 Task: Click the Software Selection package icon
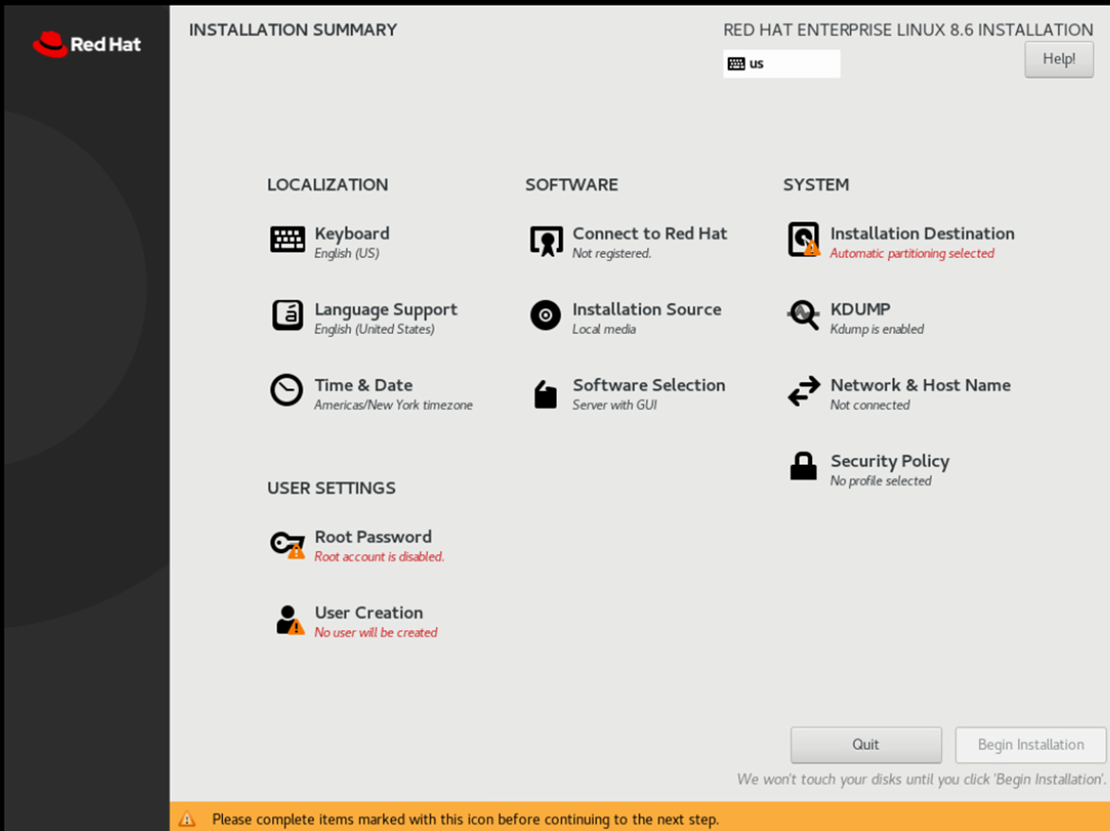coord(546,395)
